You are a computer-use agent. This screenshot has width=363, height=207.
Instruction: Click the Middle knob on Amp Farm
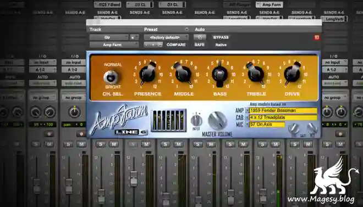coord(183,74)
